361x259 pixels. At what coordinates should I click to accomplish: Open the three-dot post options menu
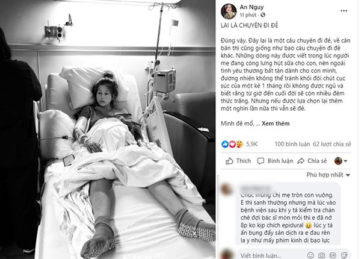344,11
